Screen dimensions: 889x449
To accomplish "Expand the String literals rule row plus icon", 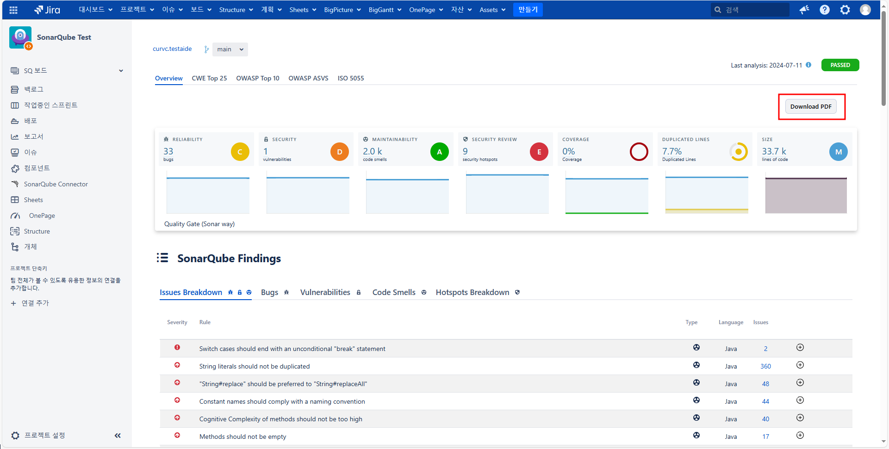I will (800, 365).
